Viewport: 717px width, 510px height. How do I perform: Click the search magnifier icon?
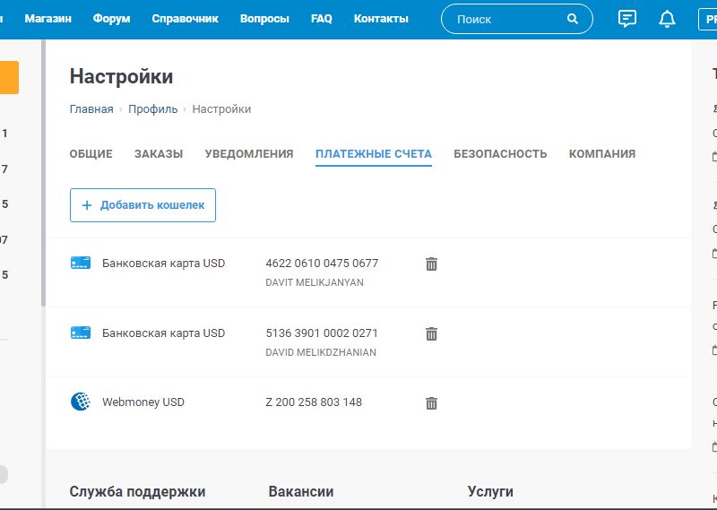pyautogui.click(x=573, y=19)
